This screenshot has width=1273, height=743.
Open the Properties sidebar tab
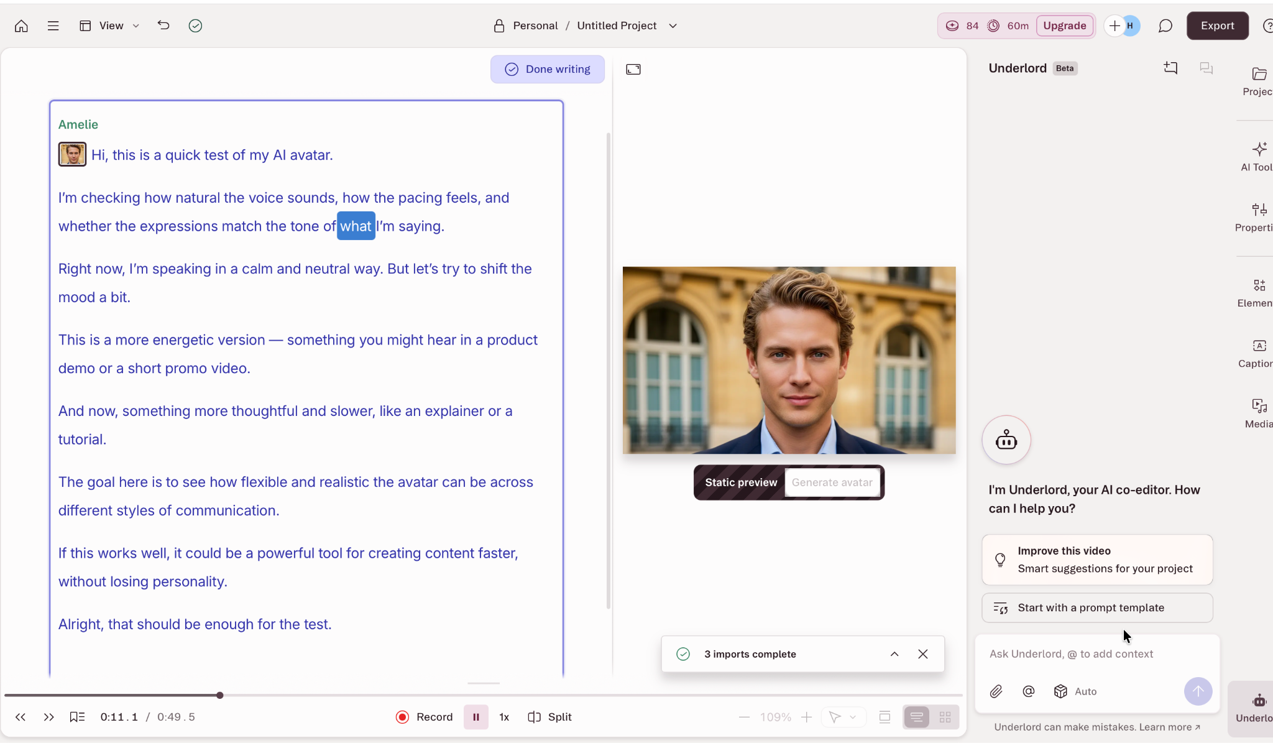[1255, 218]
